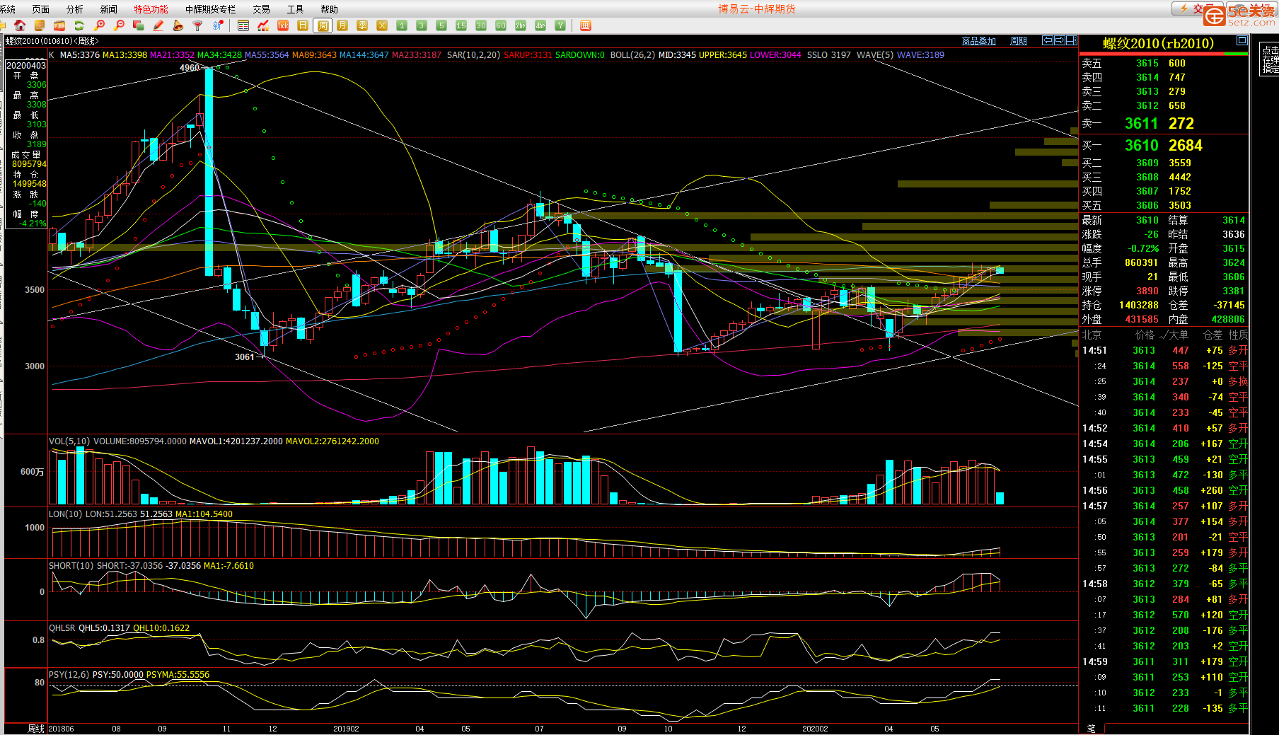1279x735 pixels.
Task: Open the 特色功能 menu
Action: [151, 9]
